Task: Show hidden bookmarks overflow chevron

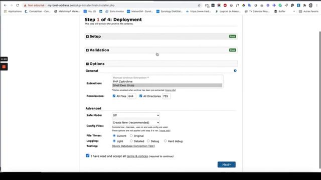Action: [294, 11]
